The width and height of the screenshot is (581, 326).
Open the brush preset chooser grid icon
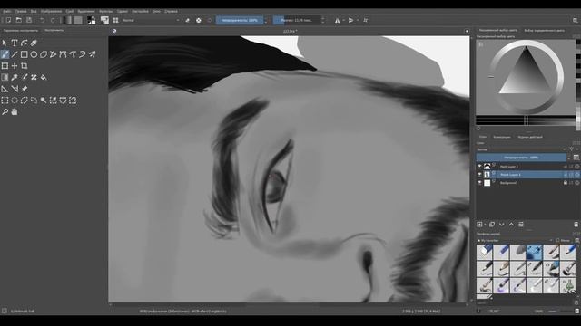pyautogui.click(x=115, y=20)
